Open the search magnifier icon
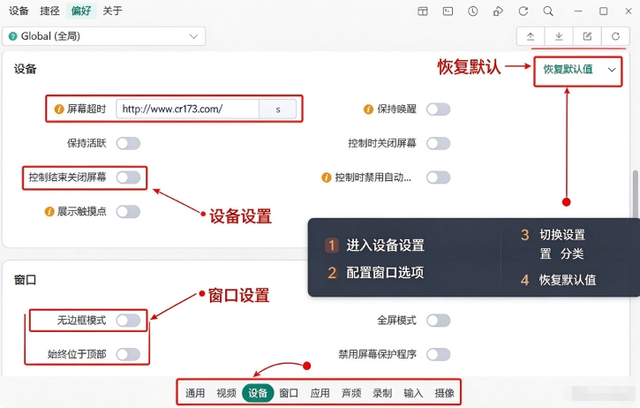The image size is (640, 408). pyautogui.click(x=548, y=11)
